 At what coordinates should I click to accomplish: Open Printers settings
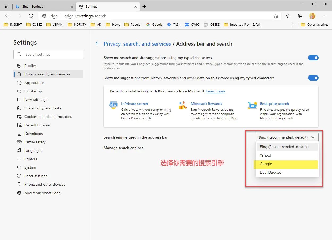[48, 159]
